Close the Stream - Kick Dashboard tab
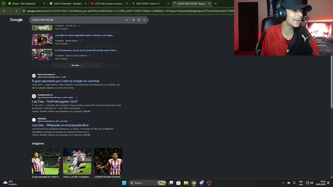Screen dimensions: 333x187 [x=44, y=4]
